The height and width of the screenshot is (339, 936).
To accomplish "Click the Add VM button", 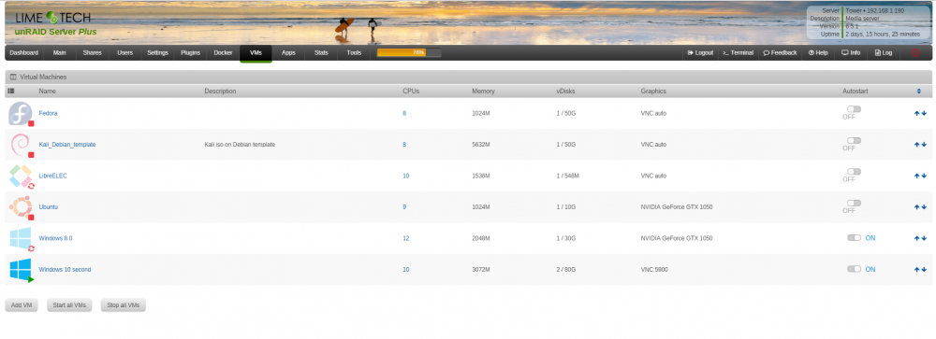I will click(22, 305).
